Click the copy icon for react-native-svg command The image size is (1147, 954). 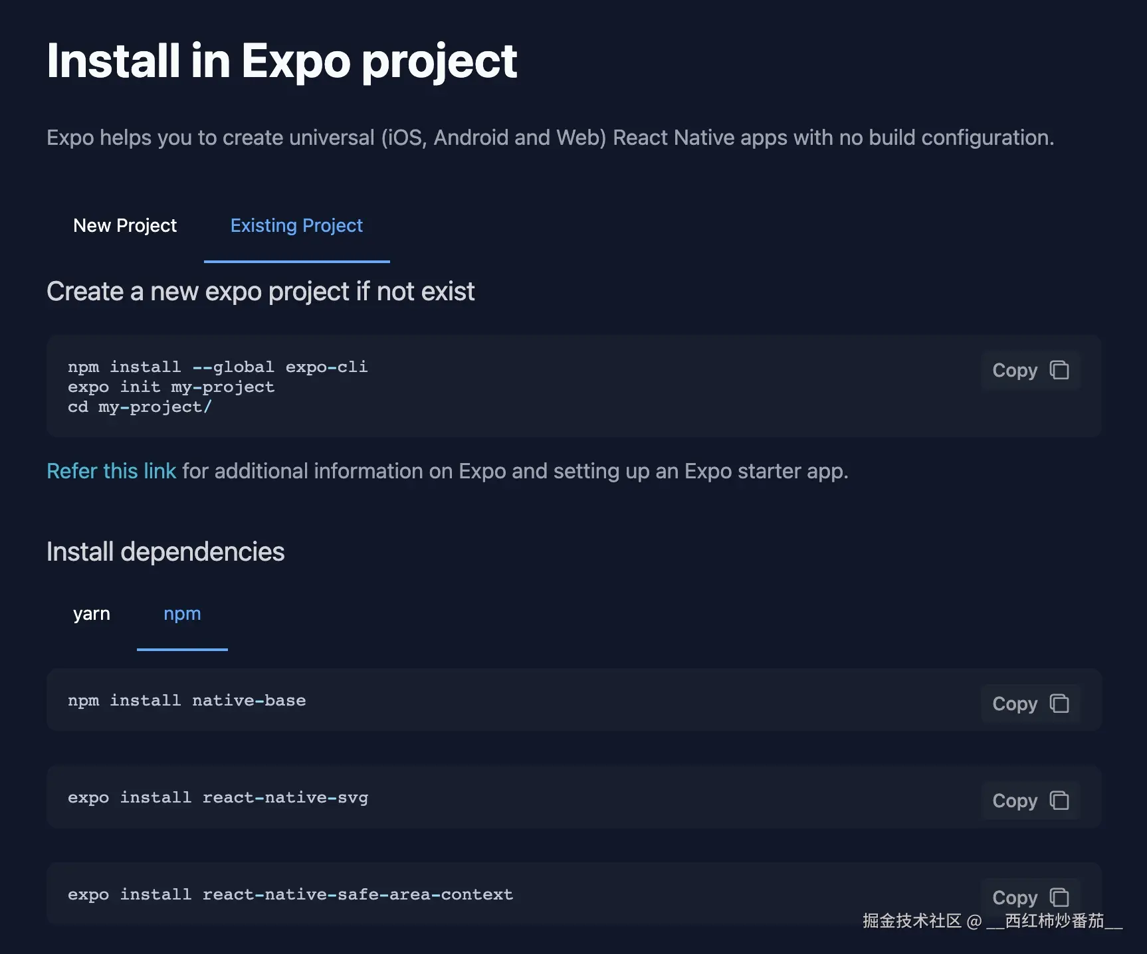[1059, 801]
